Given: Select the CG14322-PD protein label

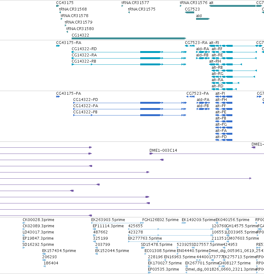Looking at the screenshot, I should pyautogui.click(x=85, y=100).
